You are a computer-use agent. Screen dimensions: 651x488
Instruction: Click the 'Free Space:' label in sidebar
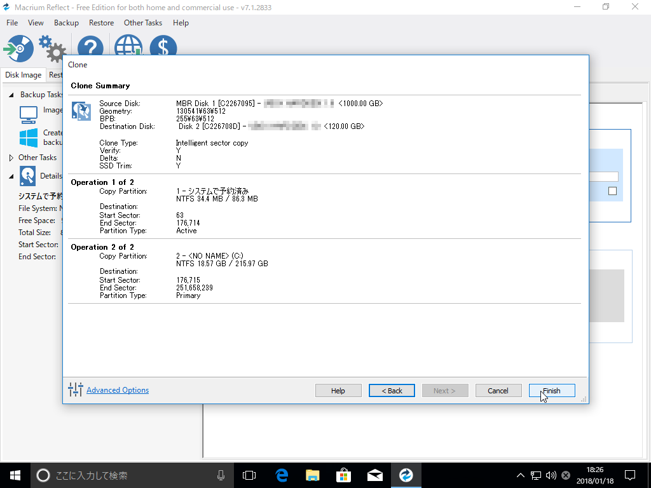click(x=36, y=220)
